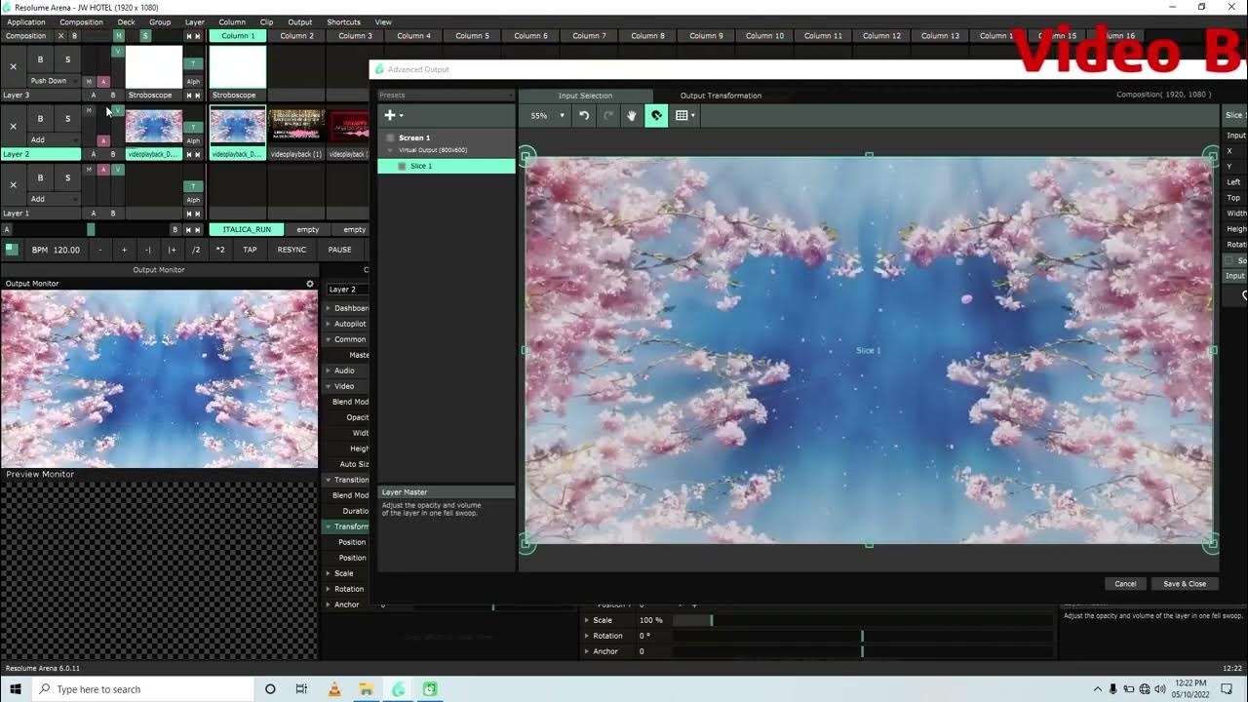
Task: Click the plus add-screen icon
Action: (390, 115)
